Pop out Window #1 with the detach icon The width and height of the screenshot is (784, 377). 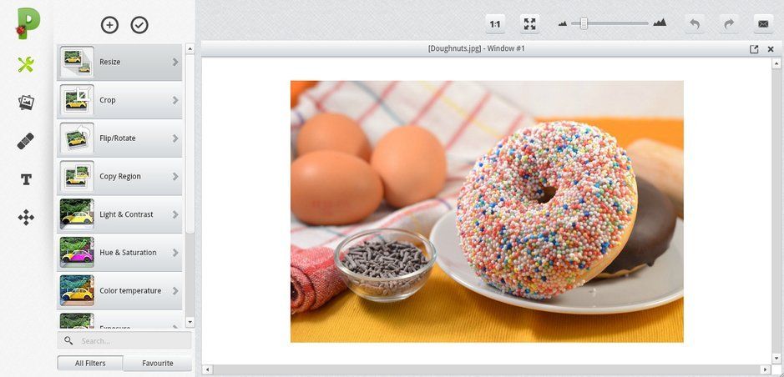(754, 49)
